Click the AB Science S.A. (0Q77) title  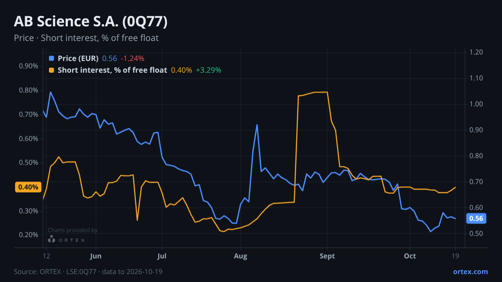(x=91, y=22)
